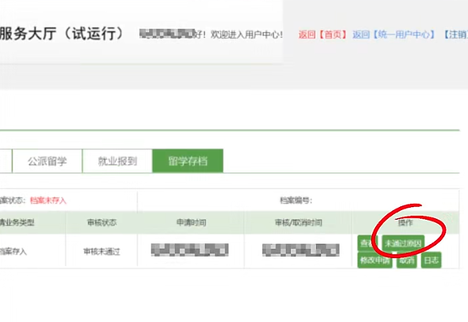Click the 服务大厅（试运行） page title
This screenshot has width=468, height=322.
pyautogui.click(x=61, y=33)
